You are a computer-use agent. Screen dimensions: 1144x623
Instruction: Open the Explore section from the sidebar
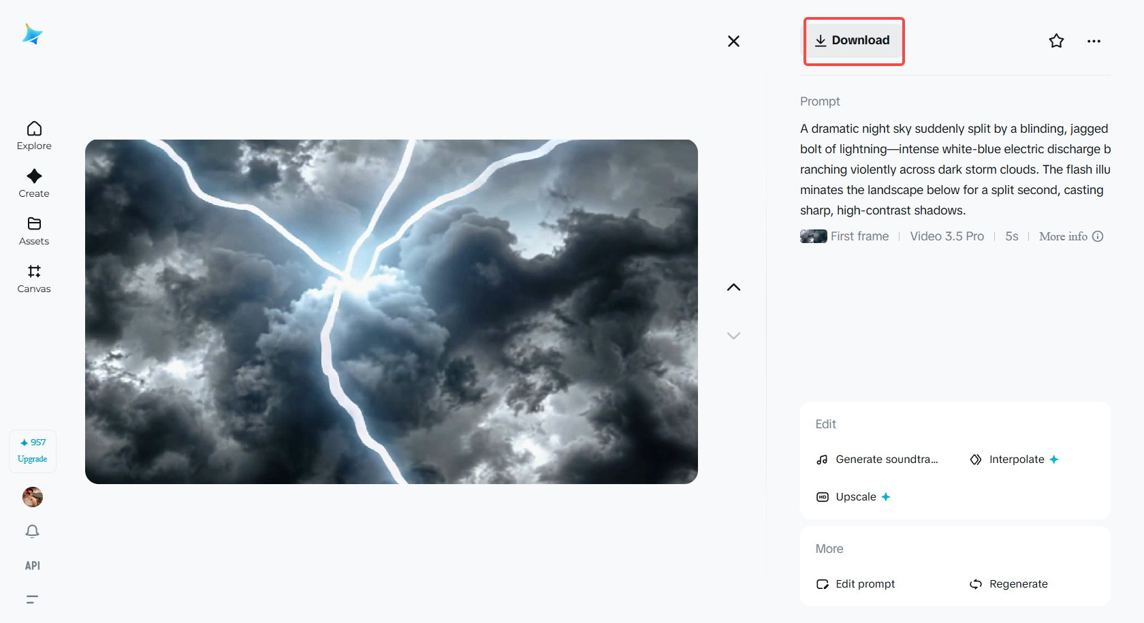(x=33, y=135)
